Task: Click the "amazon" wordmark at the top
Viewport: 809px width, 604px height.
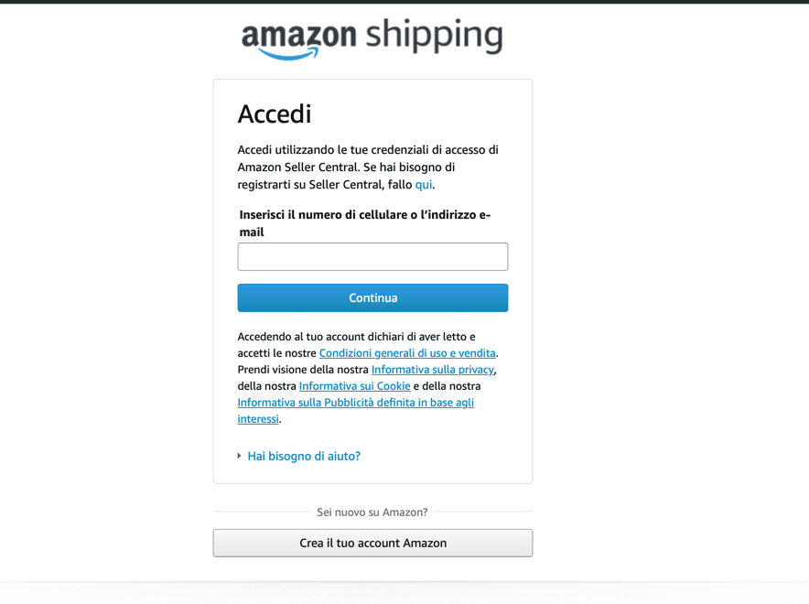Action: 299,35
